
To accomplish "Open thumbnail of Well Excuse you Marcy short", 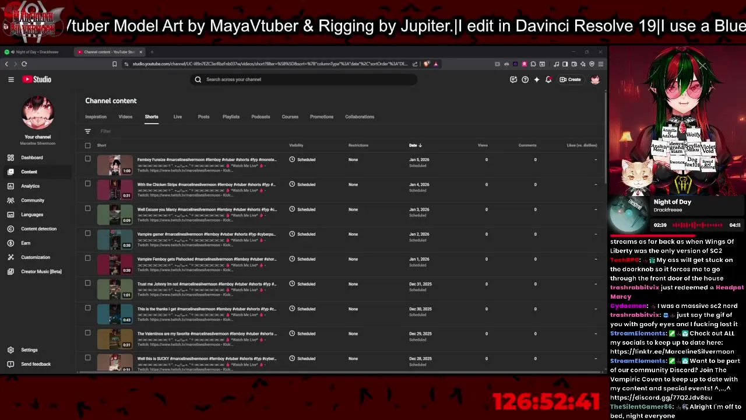I will 115,215.
